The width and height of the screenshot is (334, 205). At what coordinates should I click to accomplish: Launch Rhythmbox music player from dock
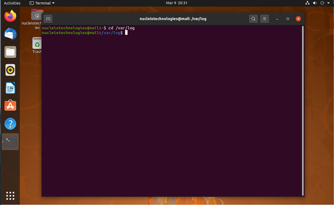click(10, 70)
